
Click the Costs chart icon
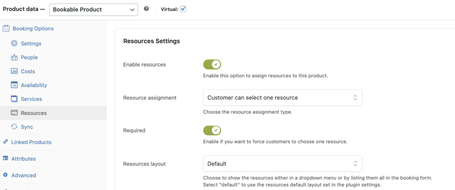pos(14,71)
